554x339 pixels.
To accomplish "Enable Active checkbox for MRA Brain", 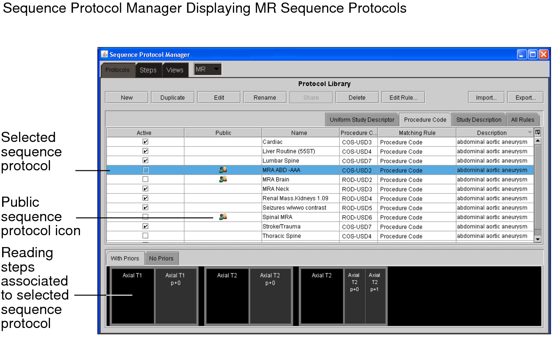I will pyautogui.click(x=145, y=179).
